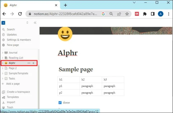This screenshot has height=113, width=173.
Task: Click the sidebar vertical scrollbar
Action: click(39, 86)
